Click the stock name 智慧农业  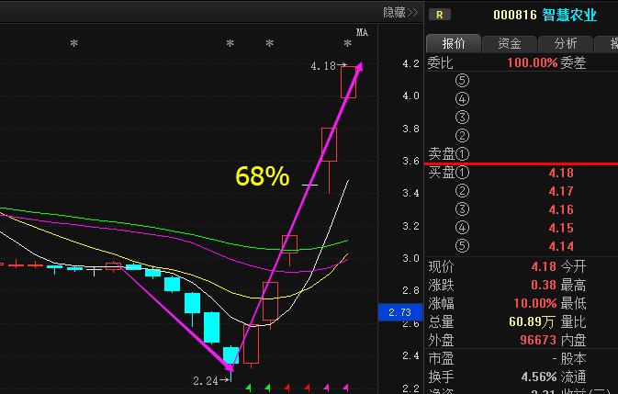[x=569, y=15]
